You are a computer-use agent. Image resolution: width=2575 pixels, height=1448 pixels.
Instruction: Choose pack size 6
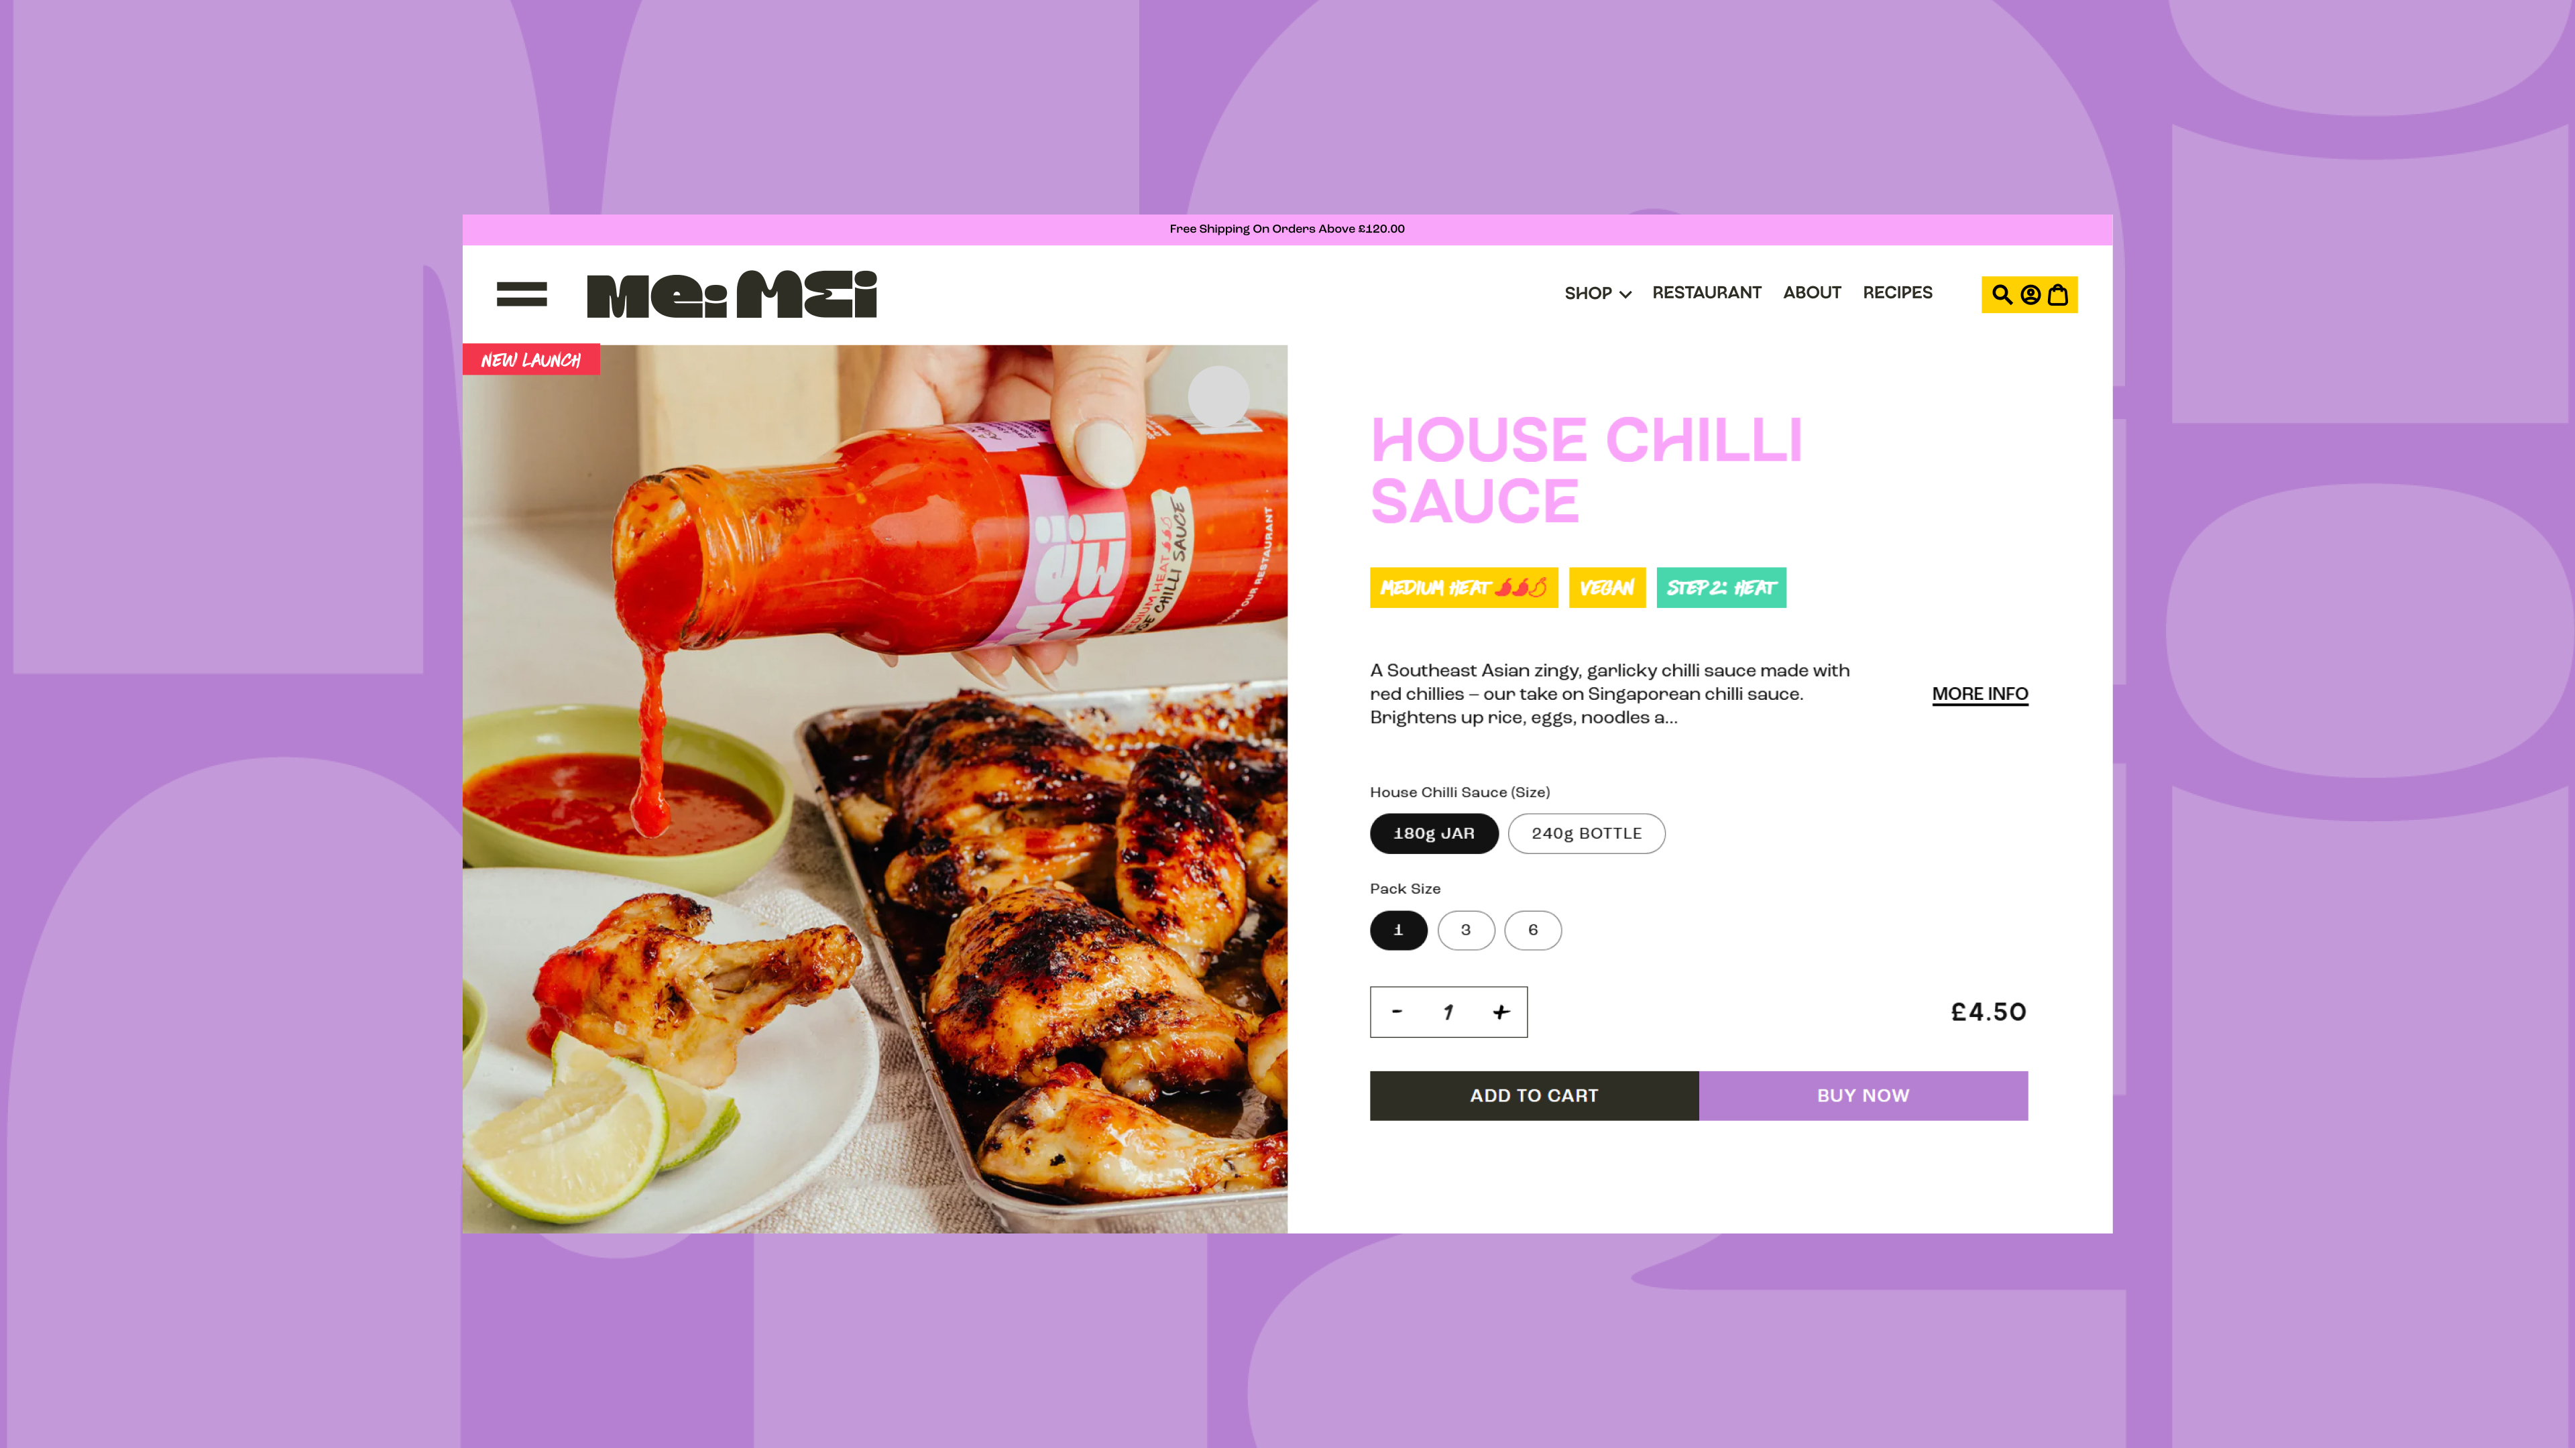1532,930
